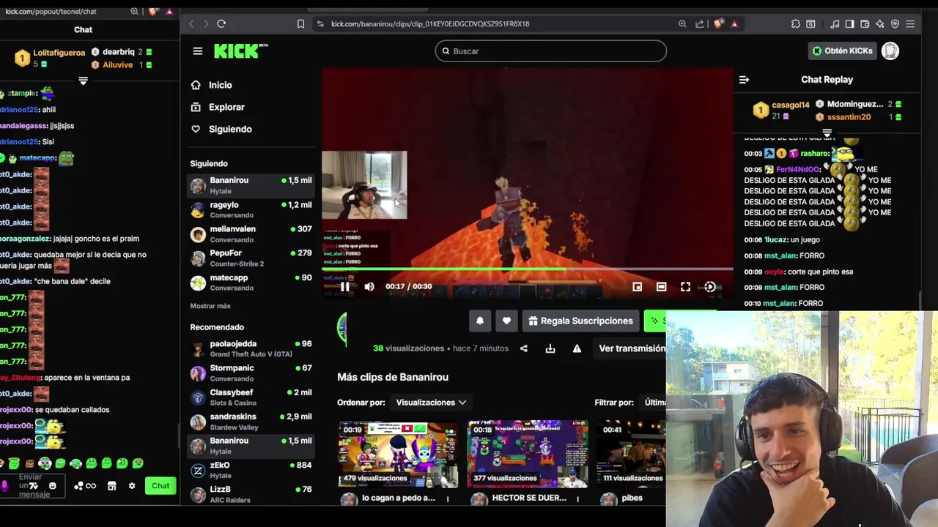Open the clip thumbnail with 377 visualizaciones
The image size is (938, 527).
point(528,454)
